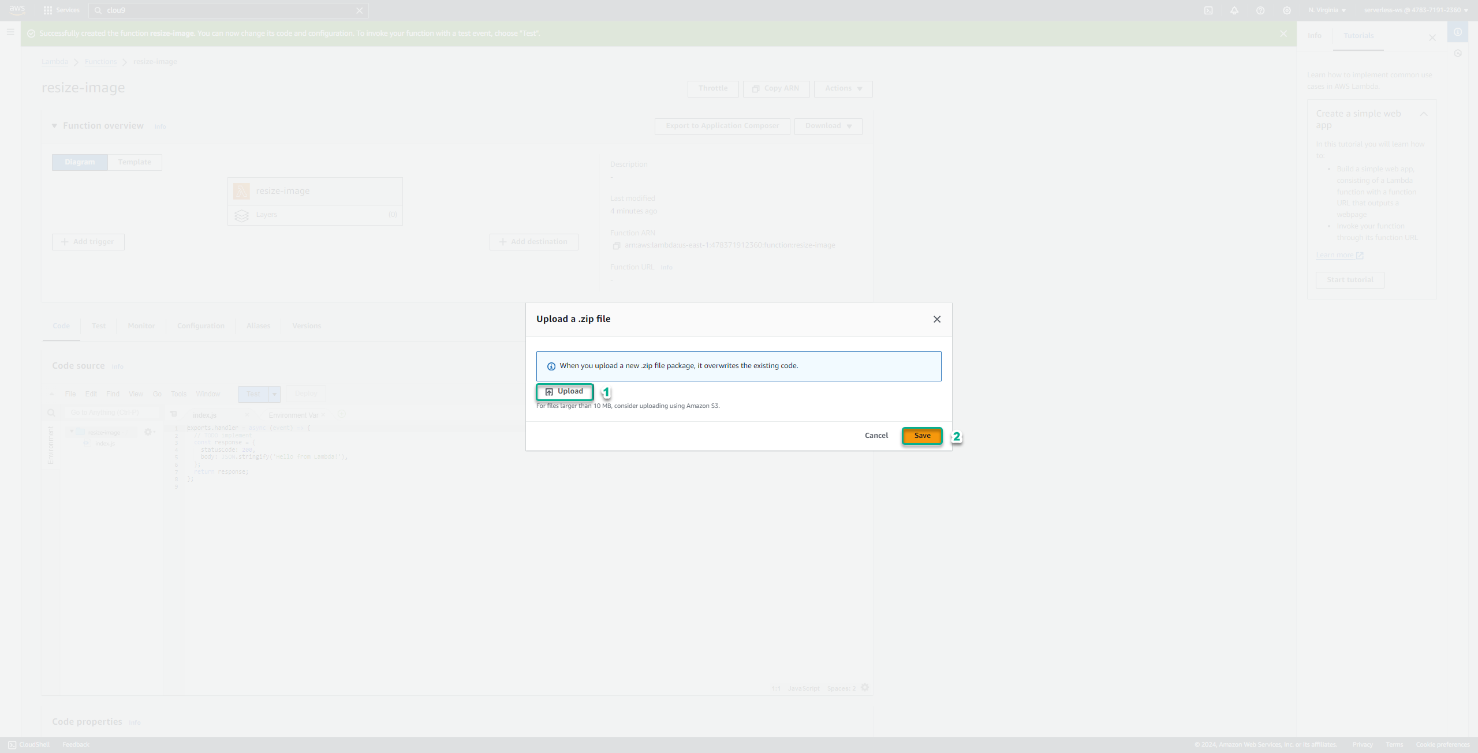Click the AWS logo icon
The image size is (1478, 753).
pyautogui.click(x=17, y=10)
